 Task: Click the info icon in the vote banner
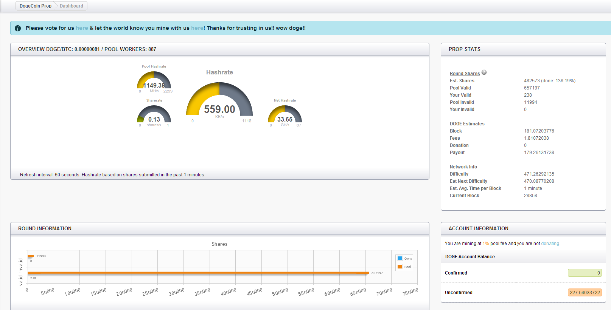[18, 28]
